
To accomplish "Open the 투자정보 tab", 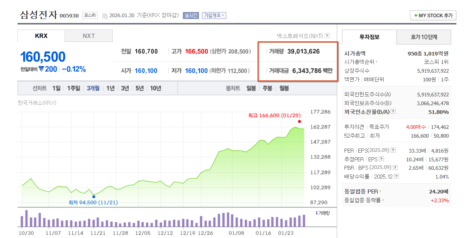I will [x=369, y=37].
